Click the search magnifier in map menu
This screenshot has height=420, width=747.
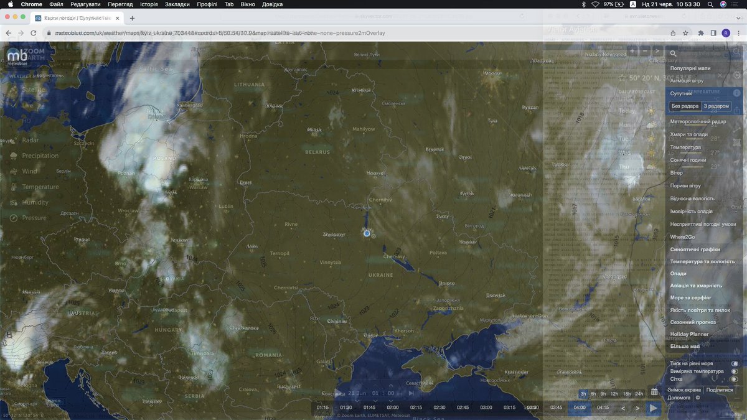click(674, 54)
